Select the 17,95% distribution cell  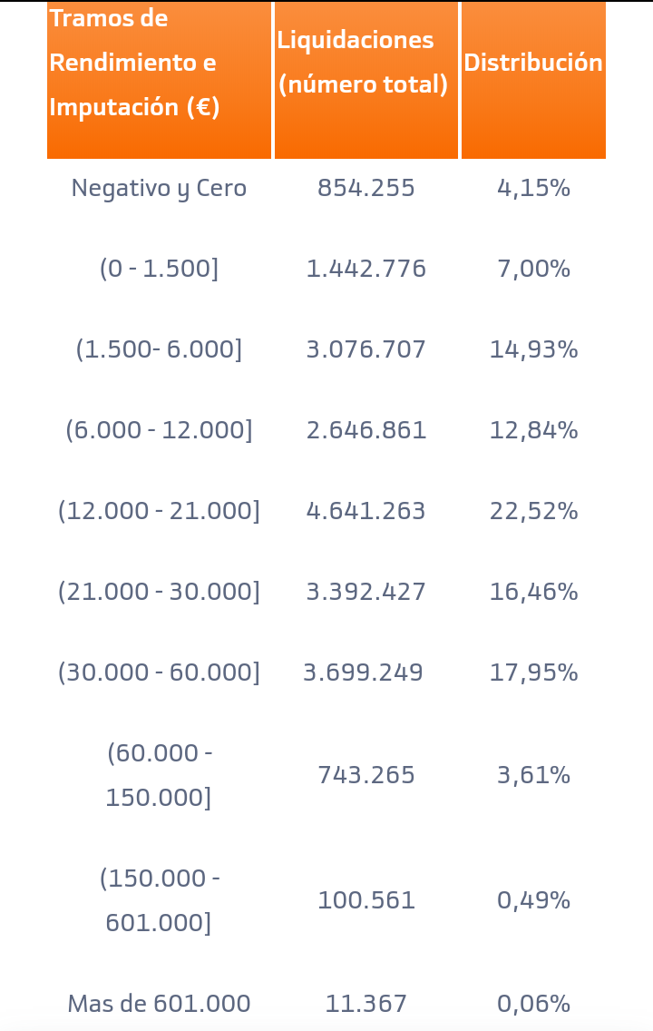click(533, 673)
